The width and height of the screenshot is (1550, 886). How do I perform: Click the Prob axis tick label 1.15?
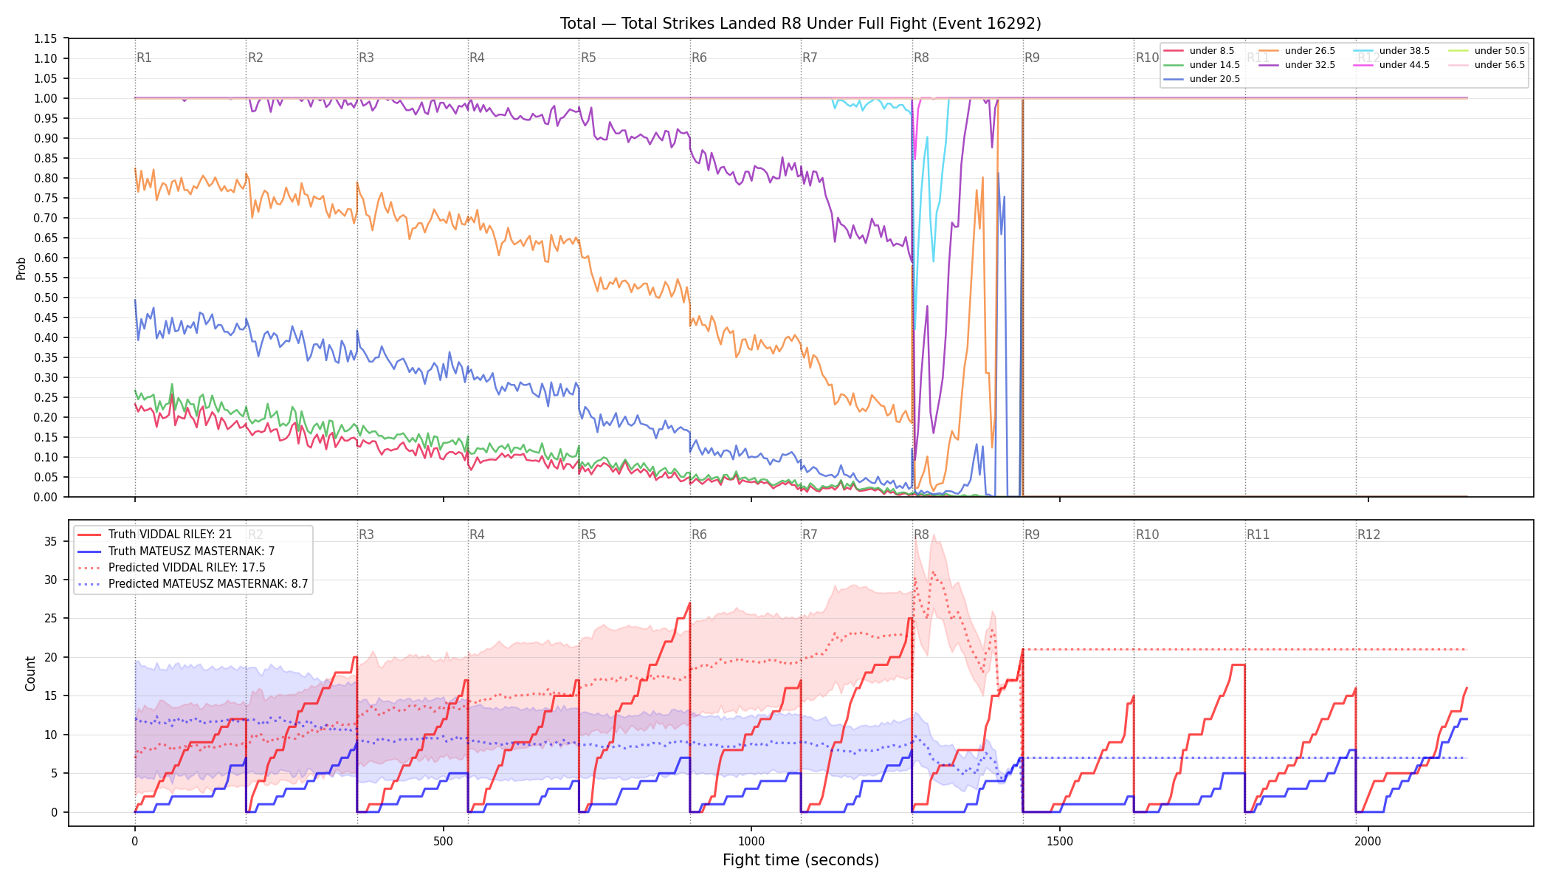pyautogui.click(x=46, y=38)
